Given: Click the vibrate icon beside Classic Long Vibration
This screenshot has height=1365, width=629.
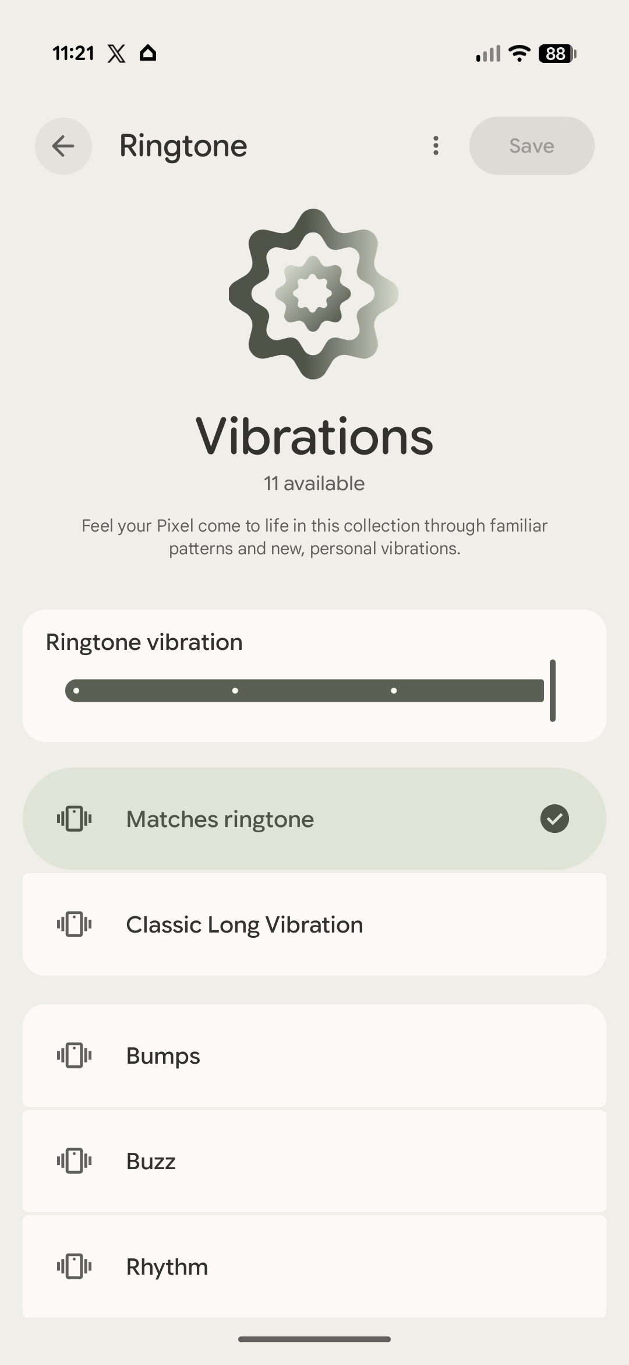Looking at the screenshot, I should pos(75,924).
